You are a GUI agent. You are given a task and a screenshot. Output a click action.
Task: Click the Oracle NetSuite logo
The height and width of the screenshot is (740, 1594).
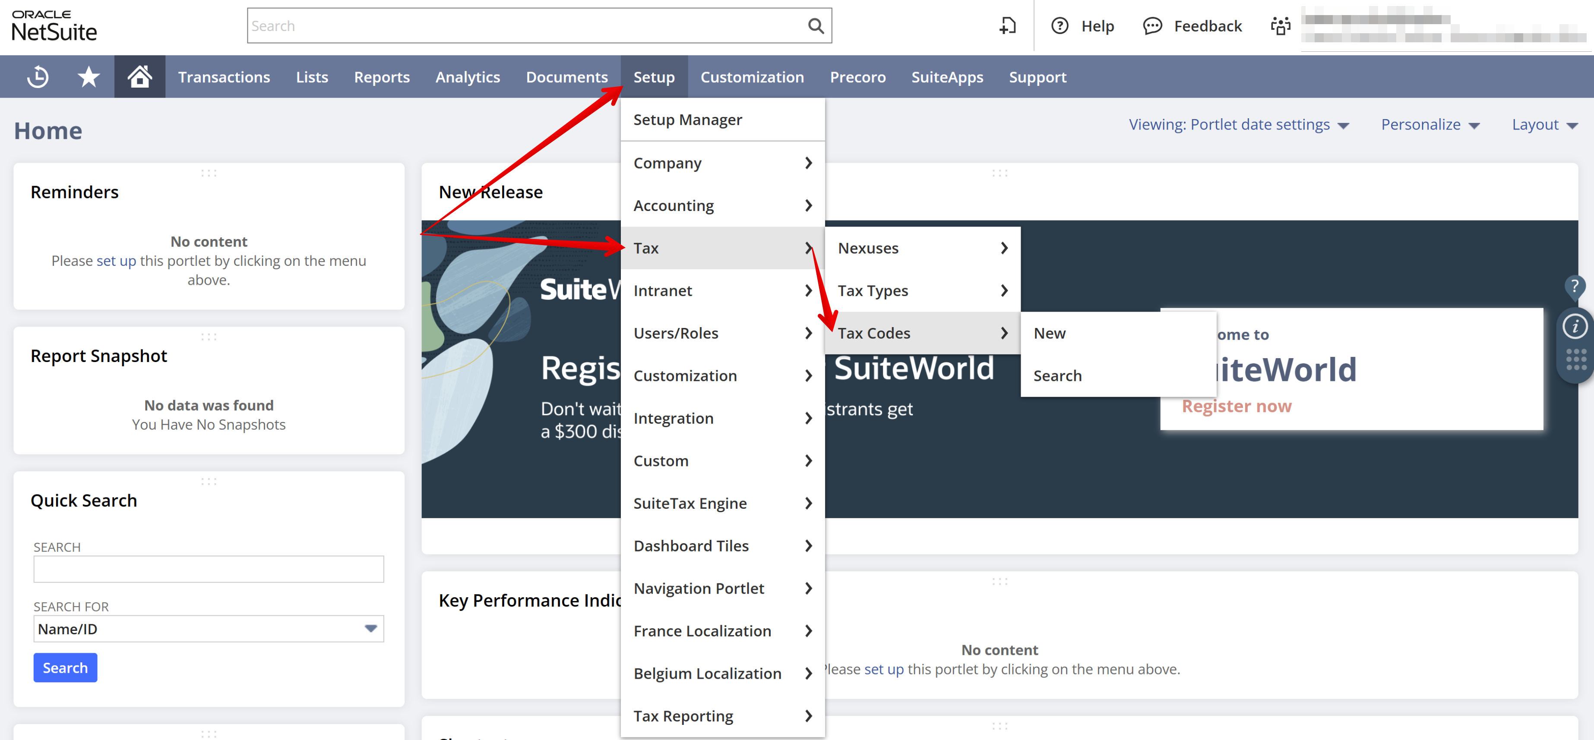point(54,26)
